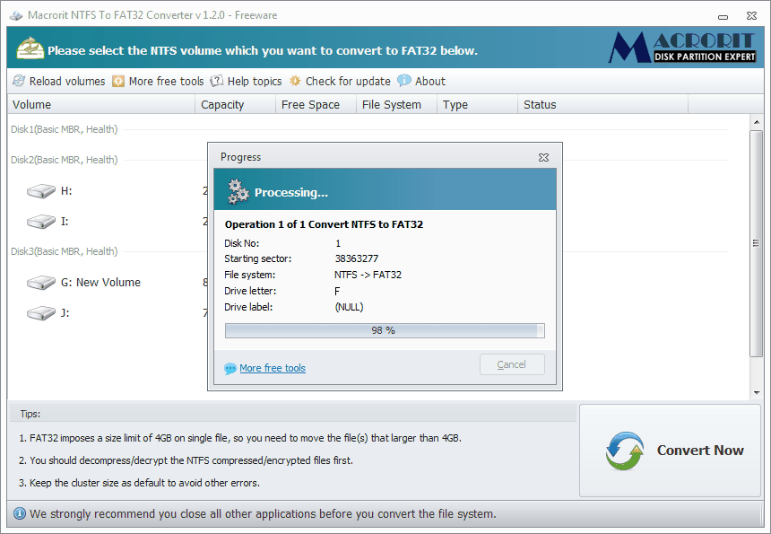Screen dimensions: 771x534
Task: Click the Check for update icon
Action: tap(296, 81)
